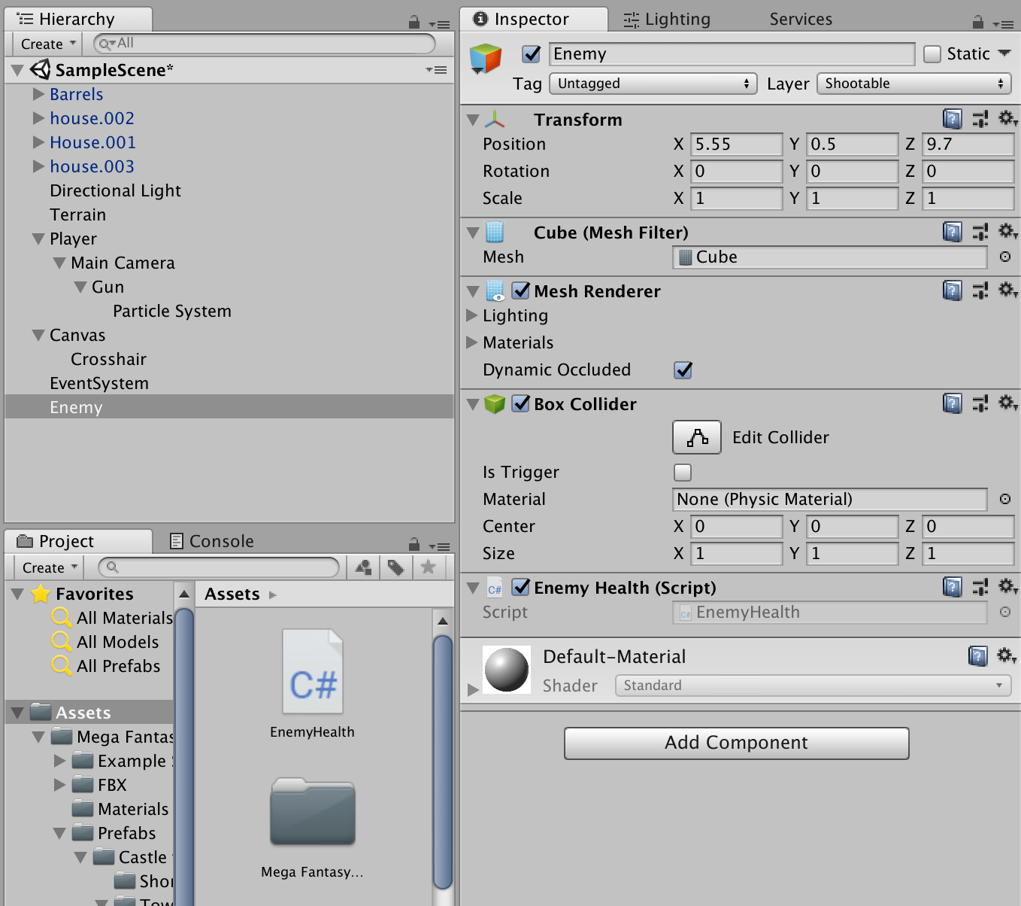1021x906 pixels.
Task: Check the Static checkbox for Enemy
Action: pyautogui.click(x=932, y=53)
